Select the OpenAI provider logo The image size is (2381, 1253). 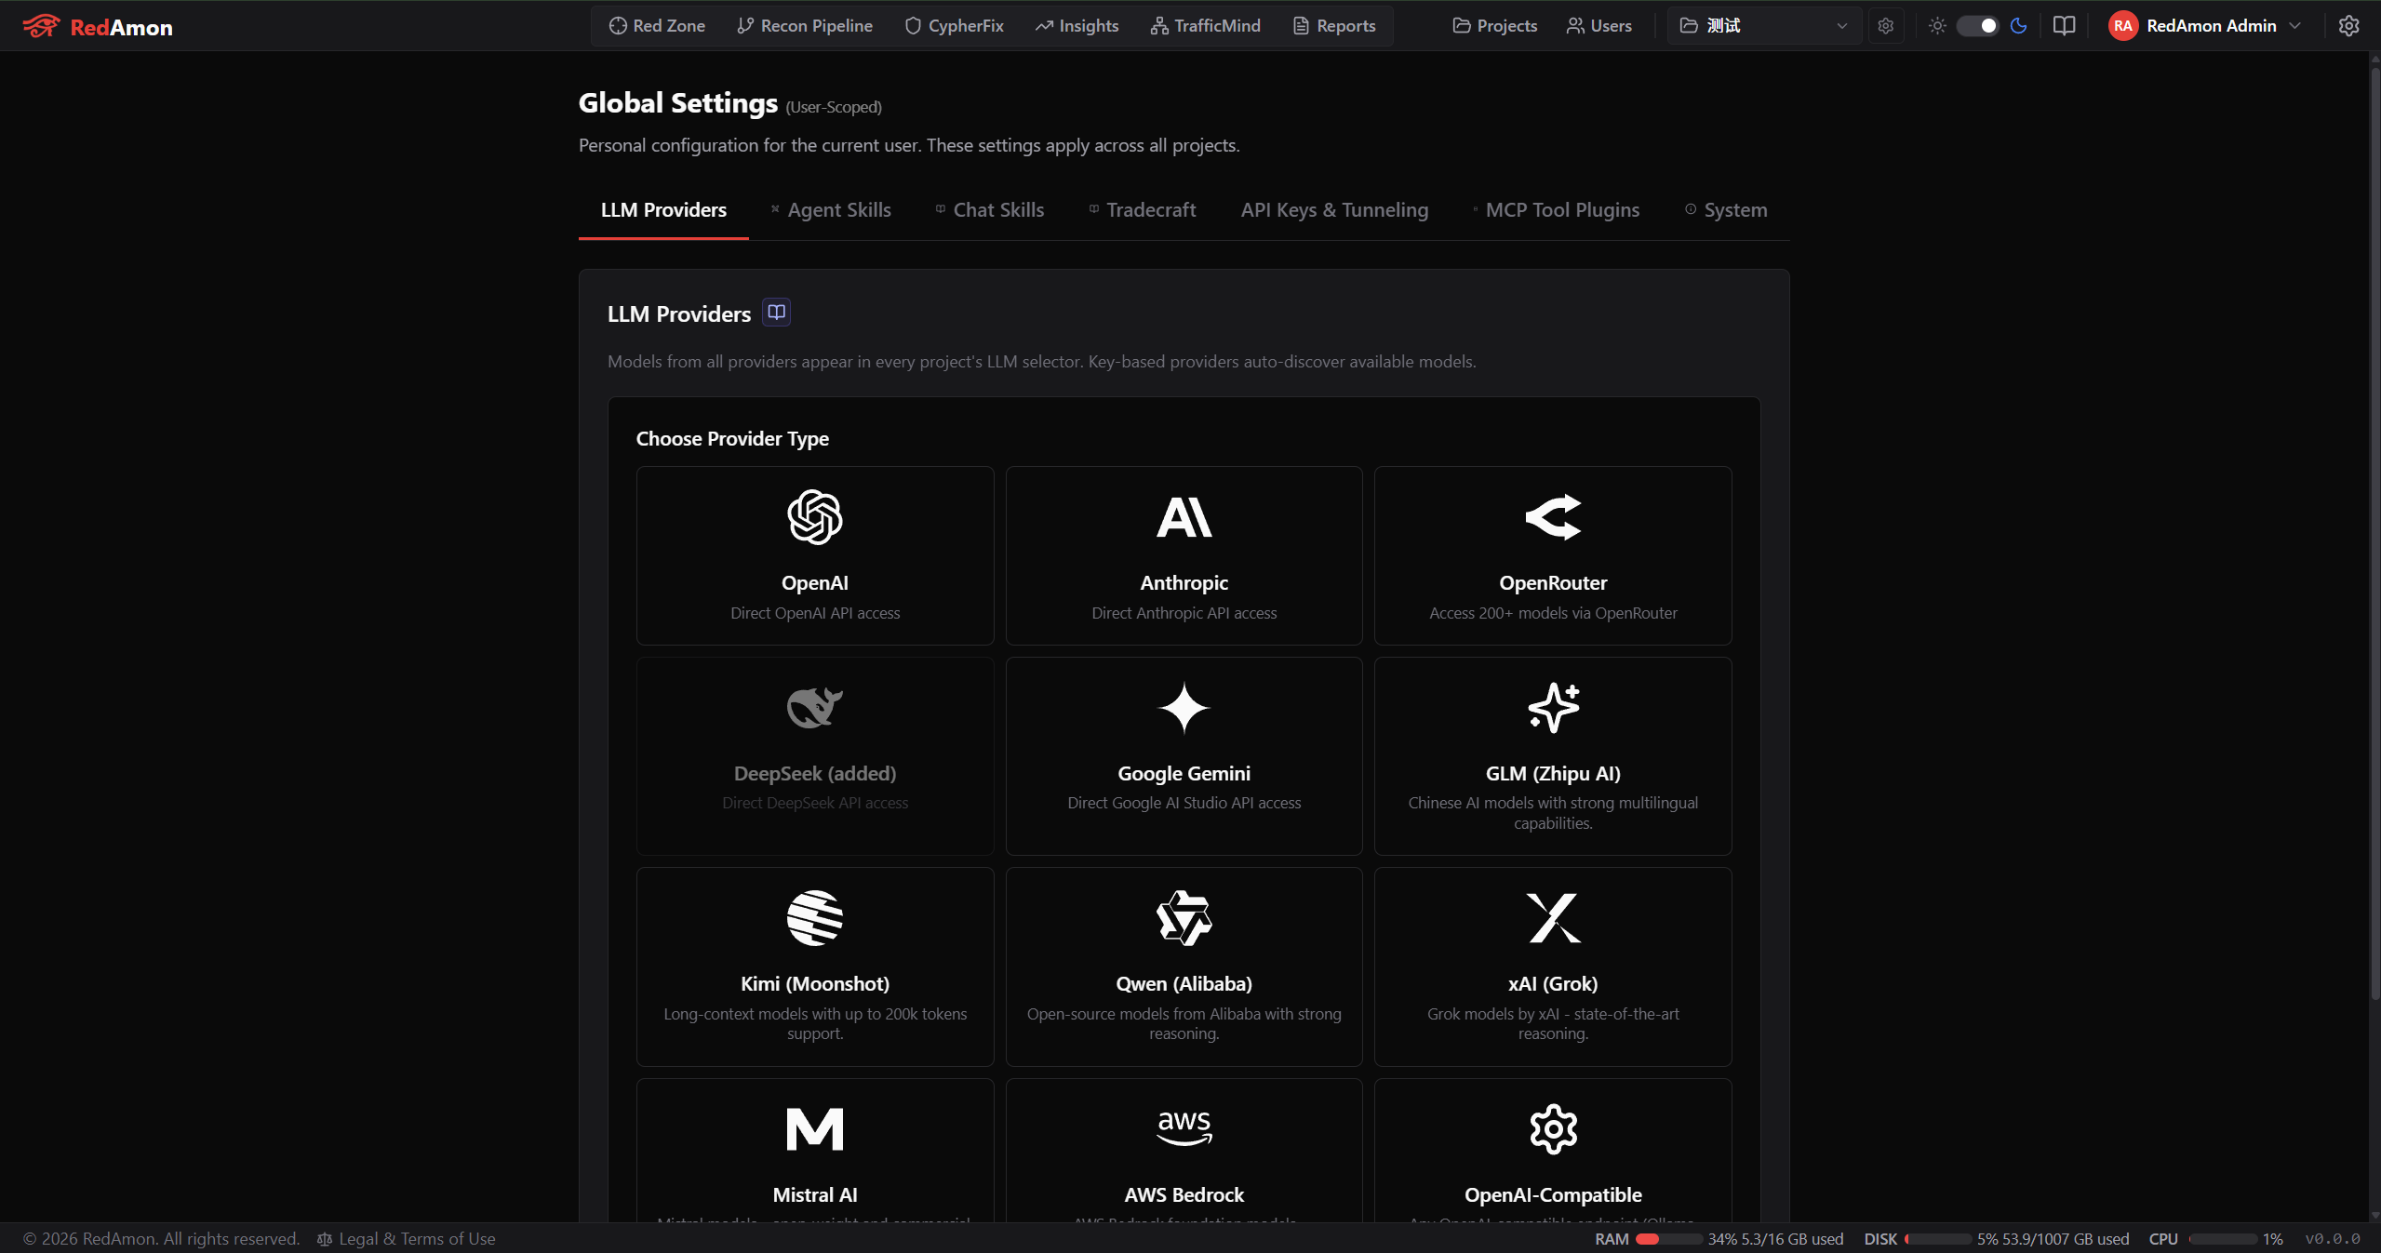(x=815, y=517)
